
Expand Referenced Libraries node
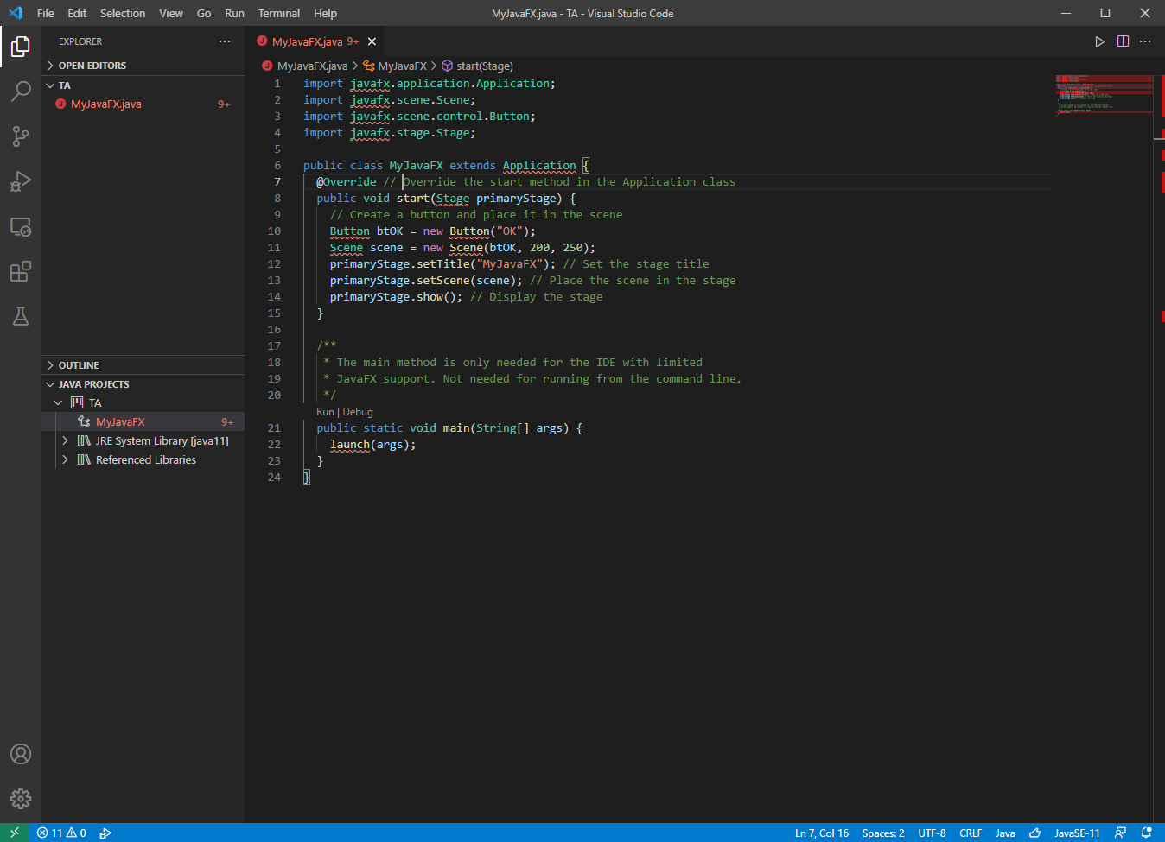[x=65, y=460]
